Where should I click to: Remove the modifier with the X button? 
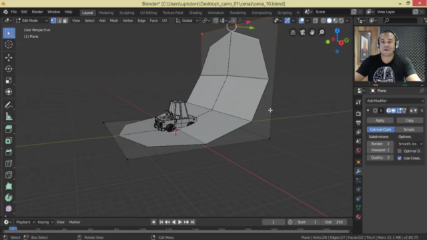point(422,111)
